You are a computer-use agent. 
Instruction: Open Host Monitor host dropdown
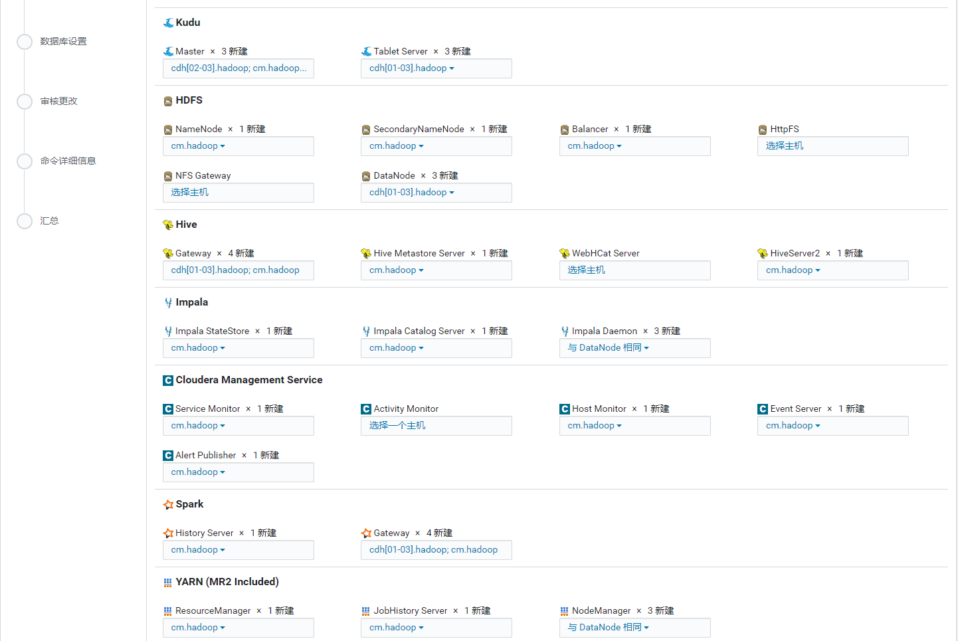click(x=635, y=426)
